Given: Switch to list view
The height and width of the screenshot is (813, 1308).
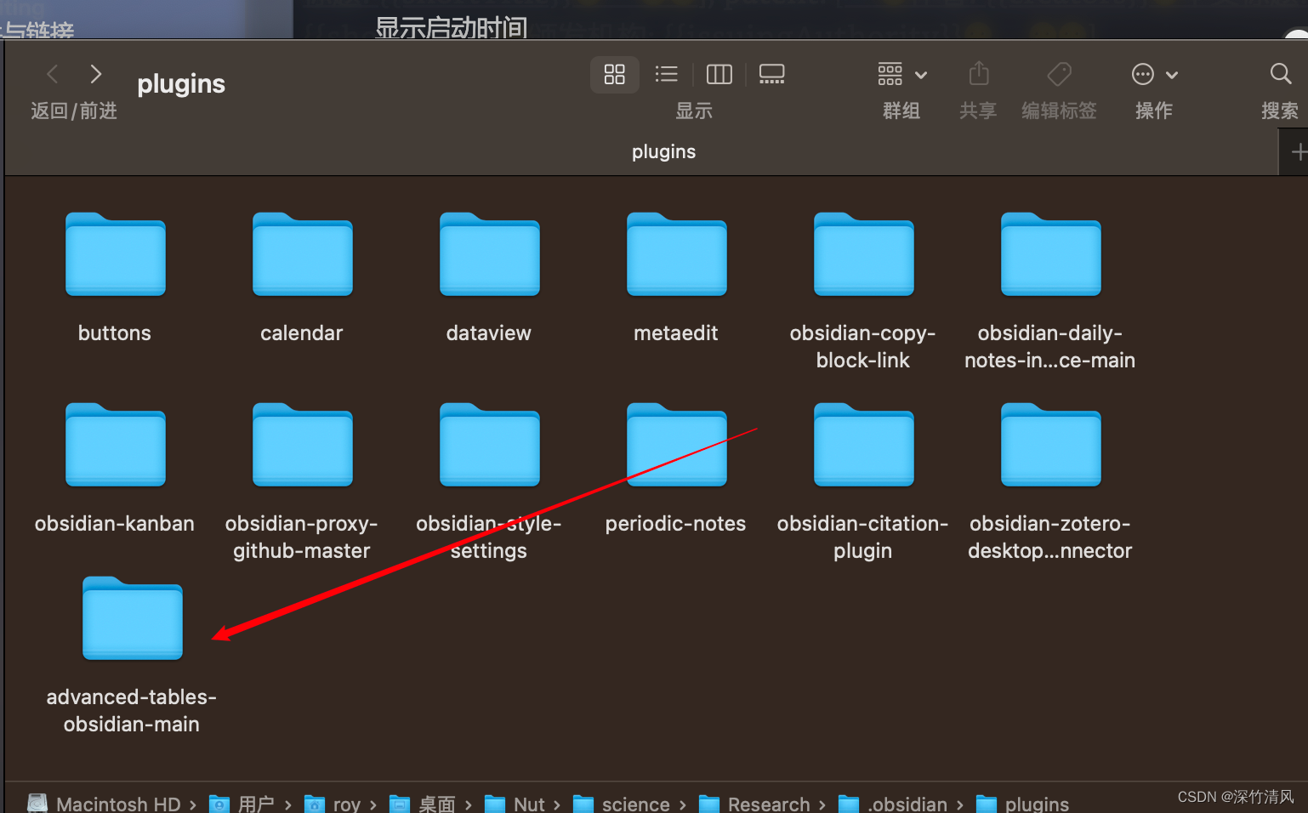Looking at the screenshot, I should pyautogui.click(x=667, y=74).
